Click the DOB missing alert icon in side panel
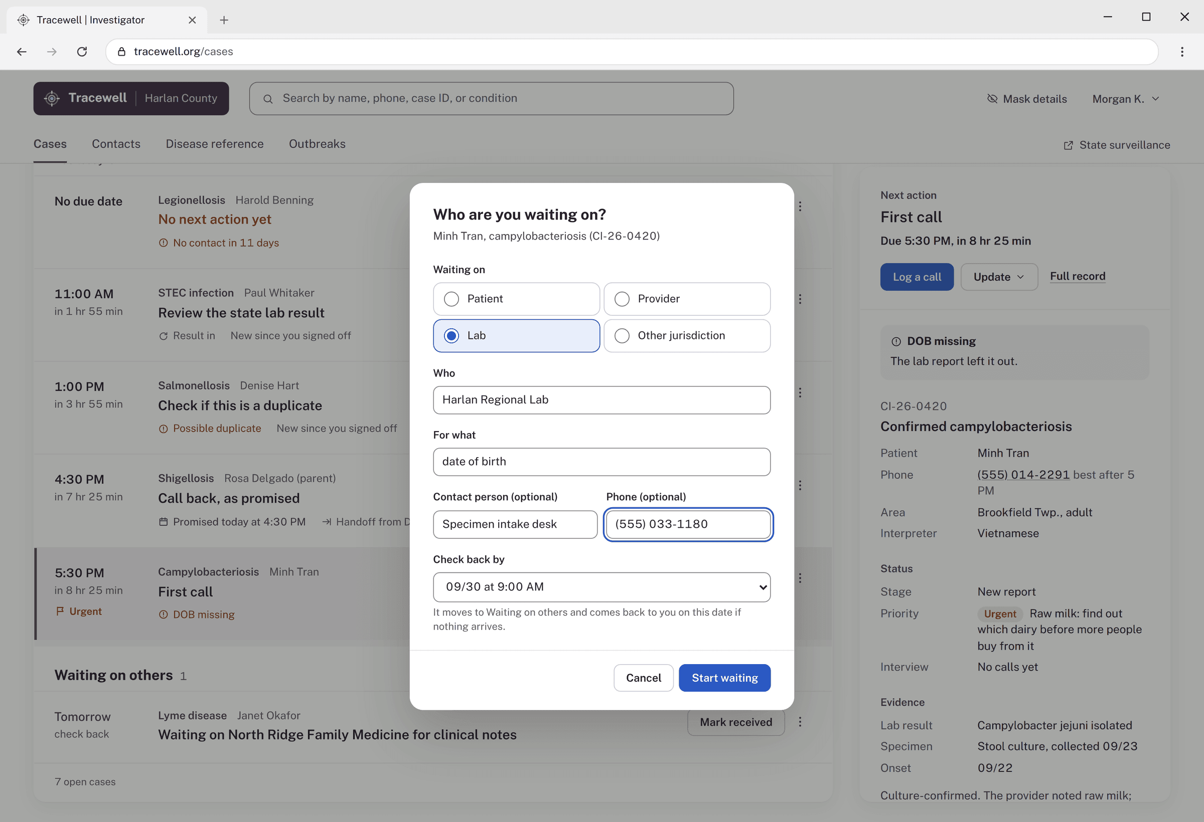 point(896,341)
